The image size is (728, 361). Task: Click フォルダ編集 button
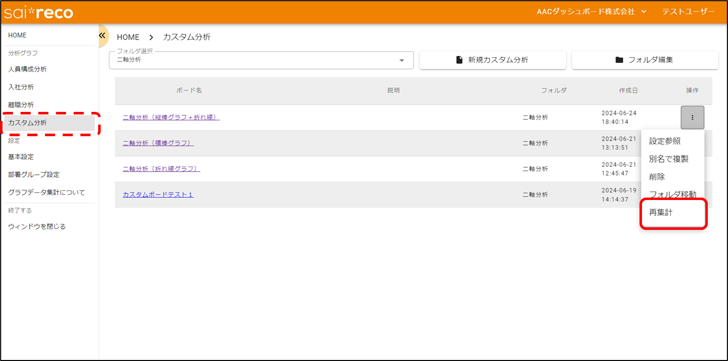pyautogui.click(x=645, y=60)
